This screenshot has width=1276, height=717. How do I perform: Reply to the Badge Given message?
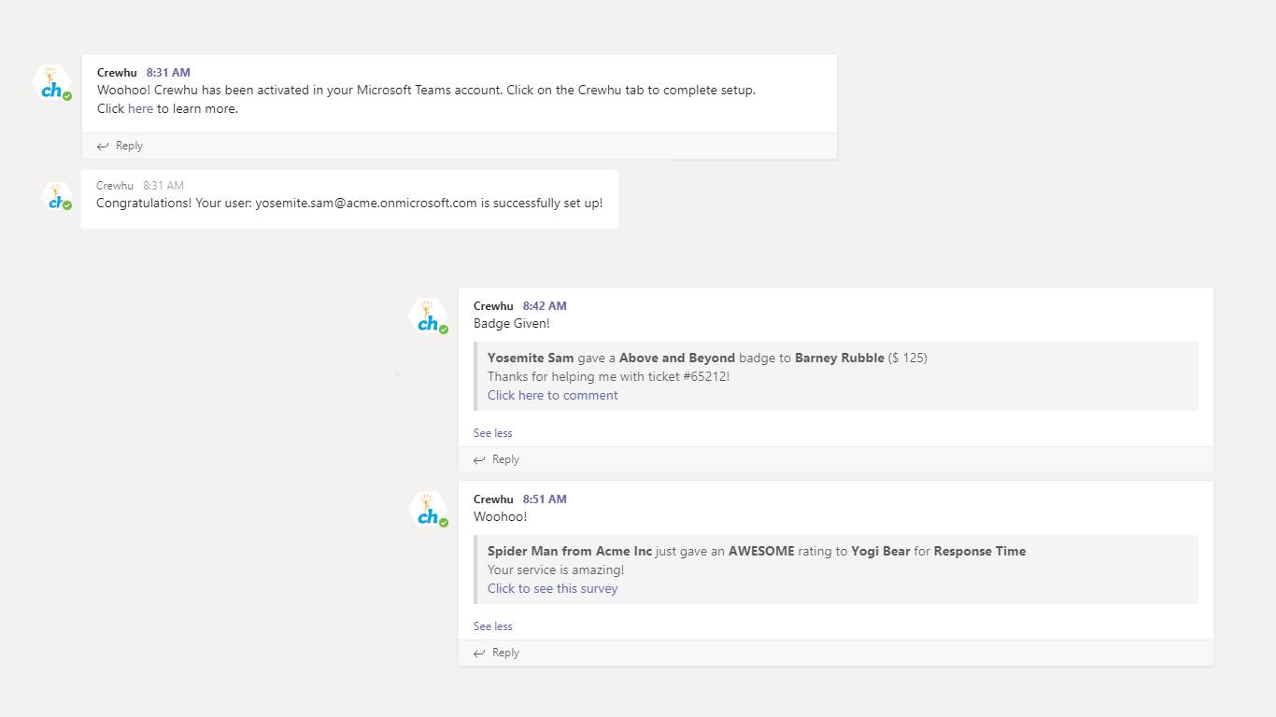(497, 459)
